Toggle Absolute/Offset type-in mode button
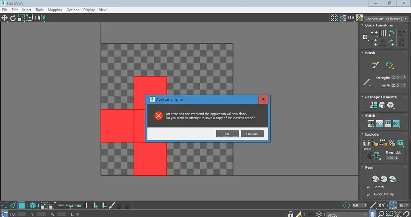The width and height of the screenshot is (411, 217). click(x=5, y=214)
